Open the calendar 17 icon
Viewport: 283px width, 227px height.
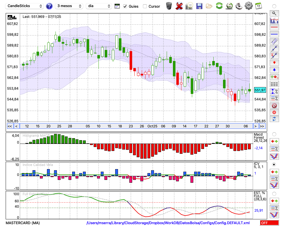click(258, 6)
